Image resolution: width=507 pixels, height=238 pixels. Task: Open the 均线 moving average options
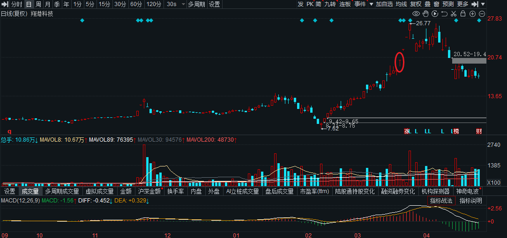pyautogui.click(x=402, y=4)
